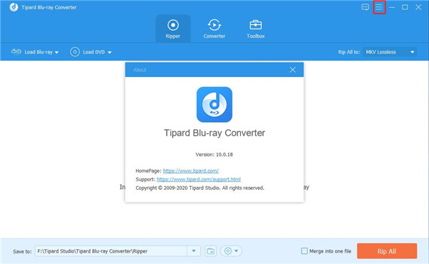Enable Merge into one file checkbox
The image size is (429, 264).
pyautogui.click(x=305, y=251)
